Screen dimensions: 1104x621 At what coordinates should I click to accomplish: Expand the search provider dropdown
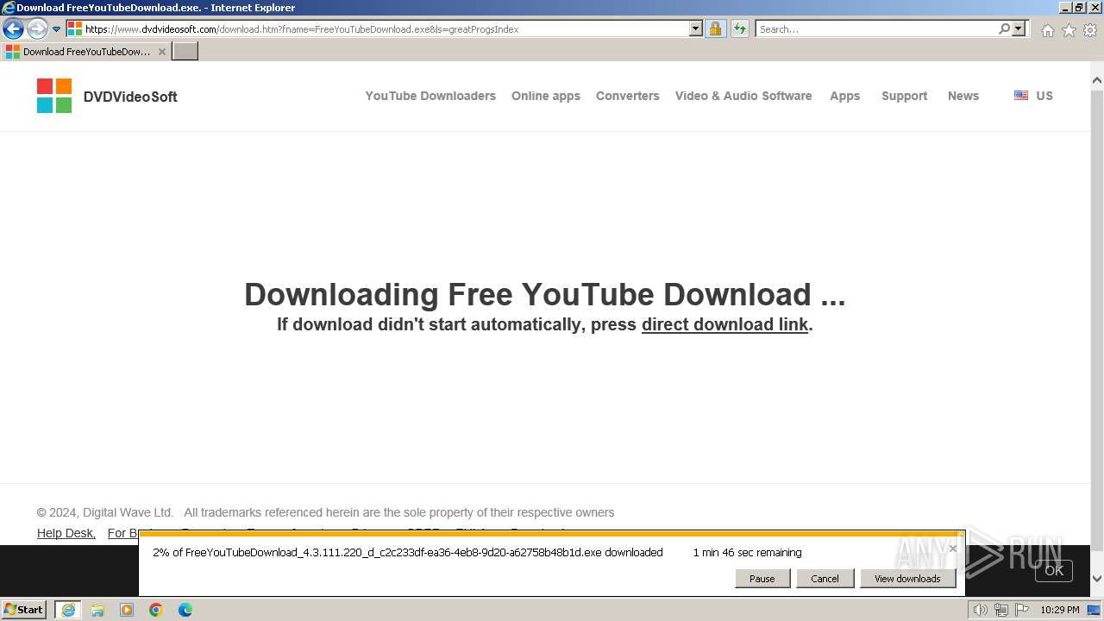pyautogui.click(x=1019, y=29)
